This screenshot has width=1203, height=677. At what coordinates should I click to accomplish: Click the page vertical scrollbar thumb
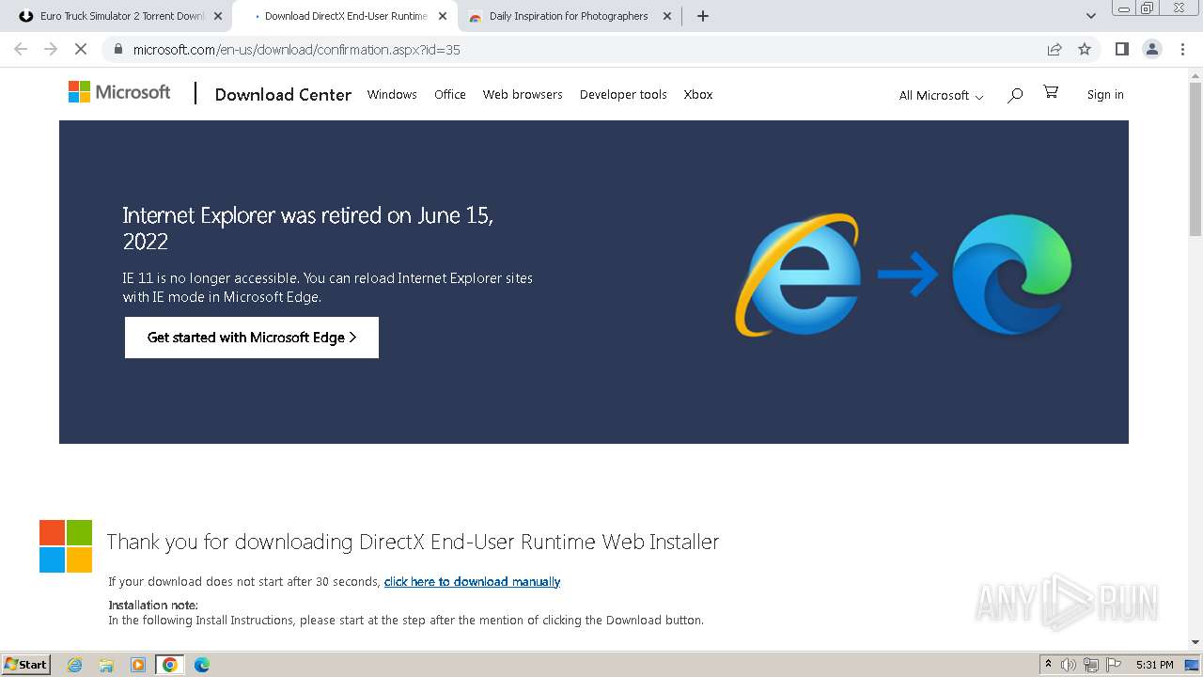[x=1195, y=160]
